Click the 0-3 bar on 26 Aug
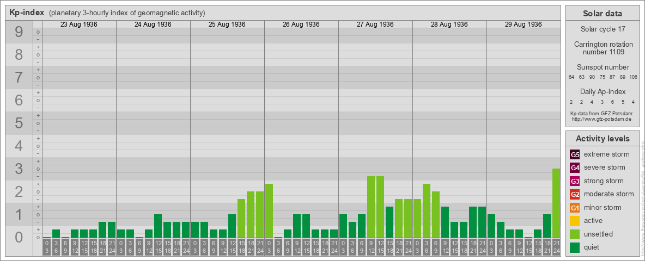This screenshot has width=645, height=261. click(269, 210)
